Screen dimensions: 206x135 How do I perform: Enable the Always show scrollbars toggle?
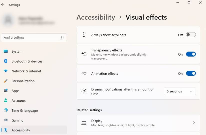[x=191, y=35]
